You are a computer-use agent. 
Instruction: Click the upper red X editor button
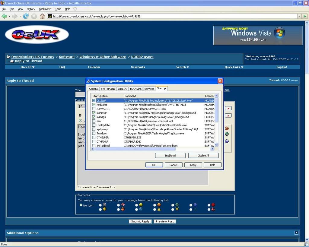[228, 108]
